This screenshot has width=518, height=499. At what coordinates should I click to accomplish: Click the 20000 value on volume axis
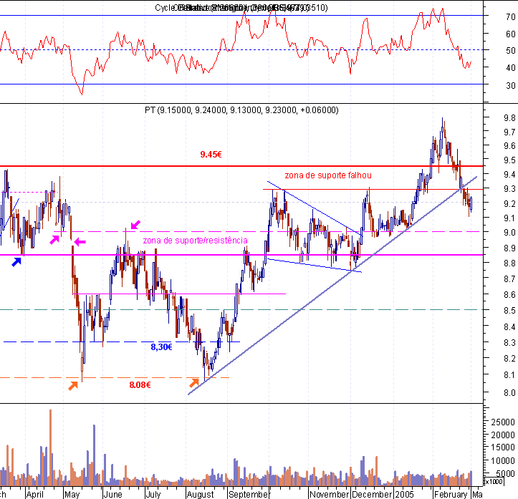pyautogui.click(x=503, y=435)
